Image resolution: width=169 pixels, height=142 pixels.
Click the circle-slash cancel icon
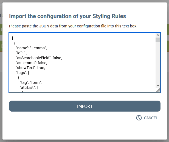pos(139,118)
